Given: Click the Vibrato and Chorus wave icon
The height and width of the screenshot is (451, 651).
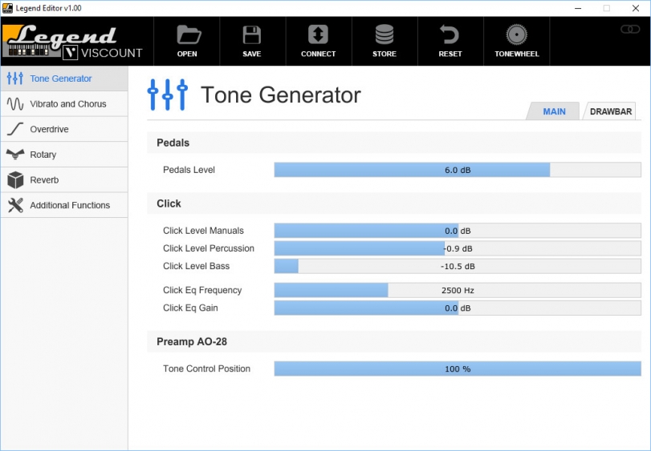Looking at the screenshot, I should pos(15,103).
